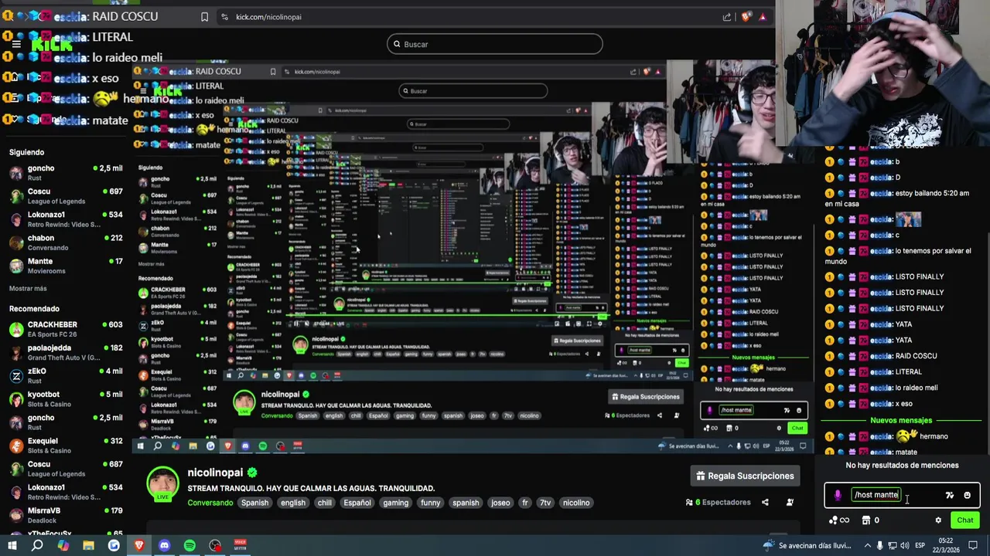
Task: Select the joseo tag
Action: (500, 503)
